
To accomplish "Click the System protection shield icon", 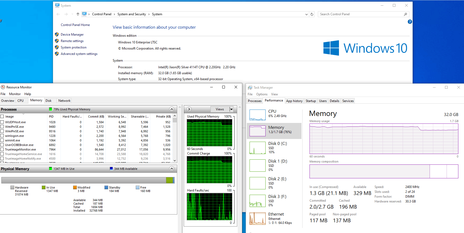I will [x=57, y=47].
